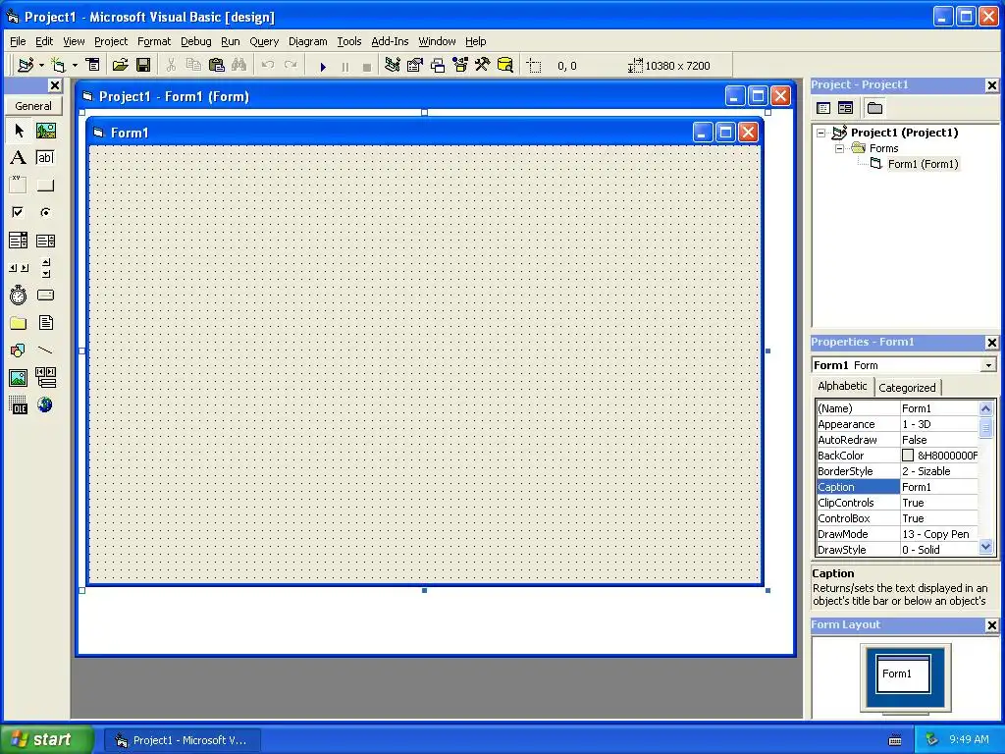Viewport: 1005px width, 754px height.
Task: Open Form Layout Window from the toolbar
Action: pyautogui.click(x=438, y=65)
